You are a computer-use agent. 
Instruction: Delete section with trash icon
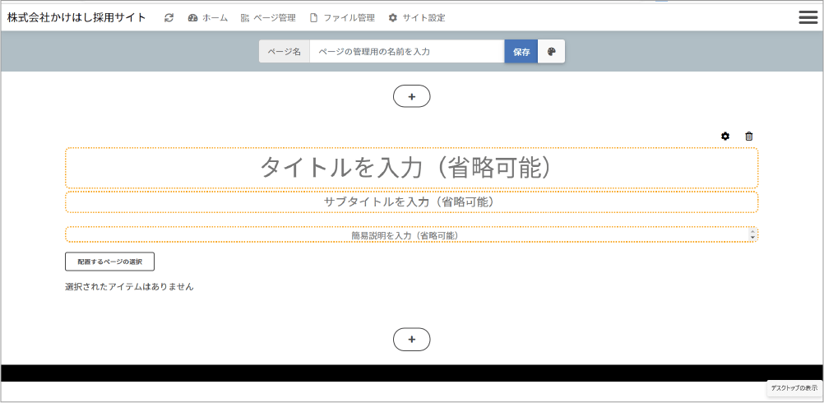pyautogui.click(x=749, y=136)
